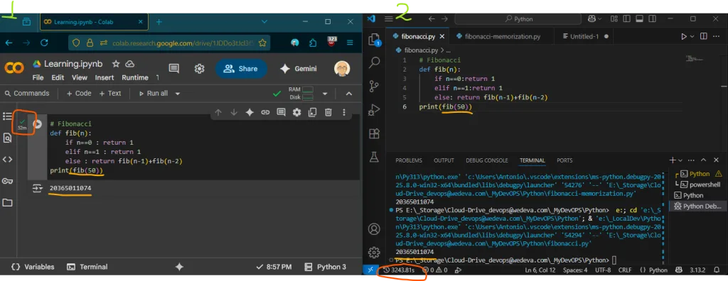The image size is (728, 281).
Task: Open Colab comments icon in header
Action: (174, 69)
